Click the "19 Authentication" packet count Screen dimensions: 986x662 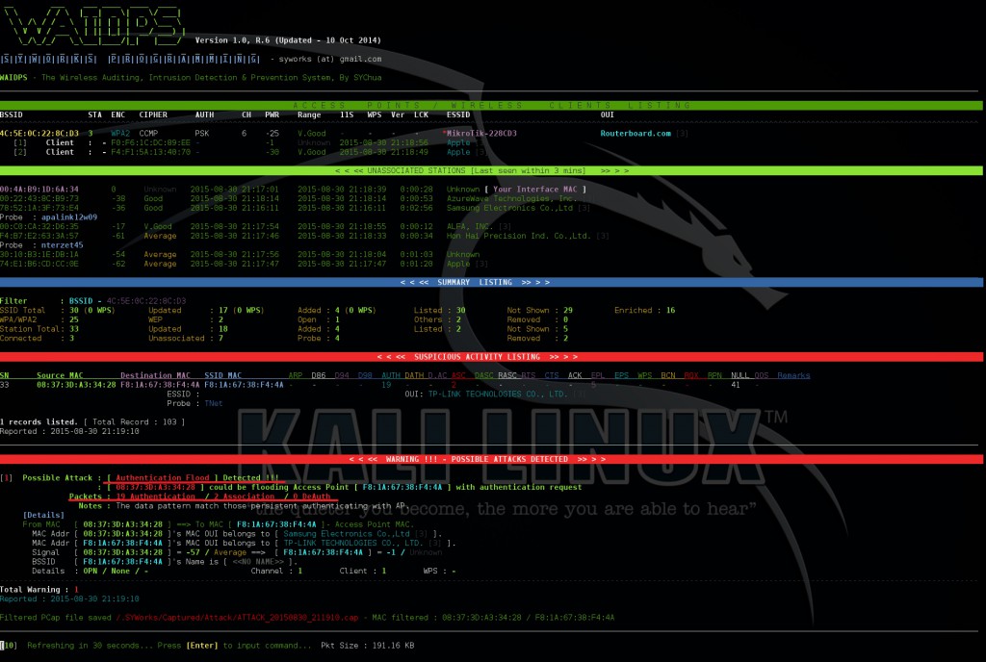[x=155, y=496]
